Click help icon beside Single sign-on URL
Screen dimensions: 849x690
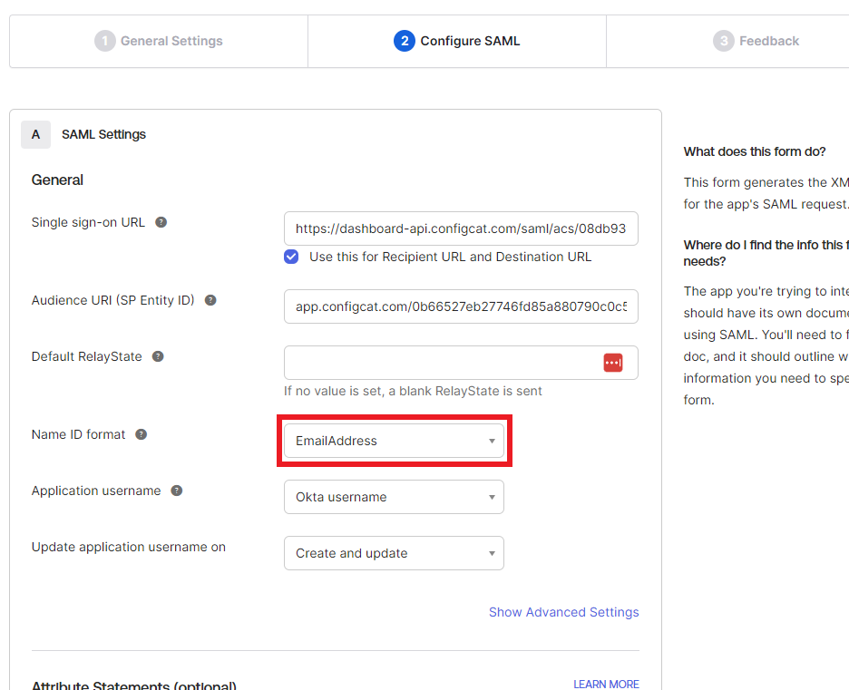pyautogui.click(x=161, y=222)
